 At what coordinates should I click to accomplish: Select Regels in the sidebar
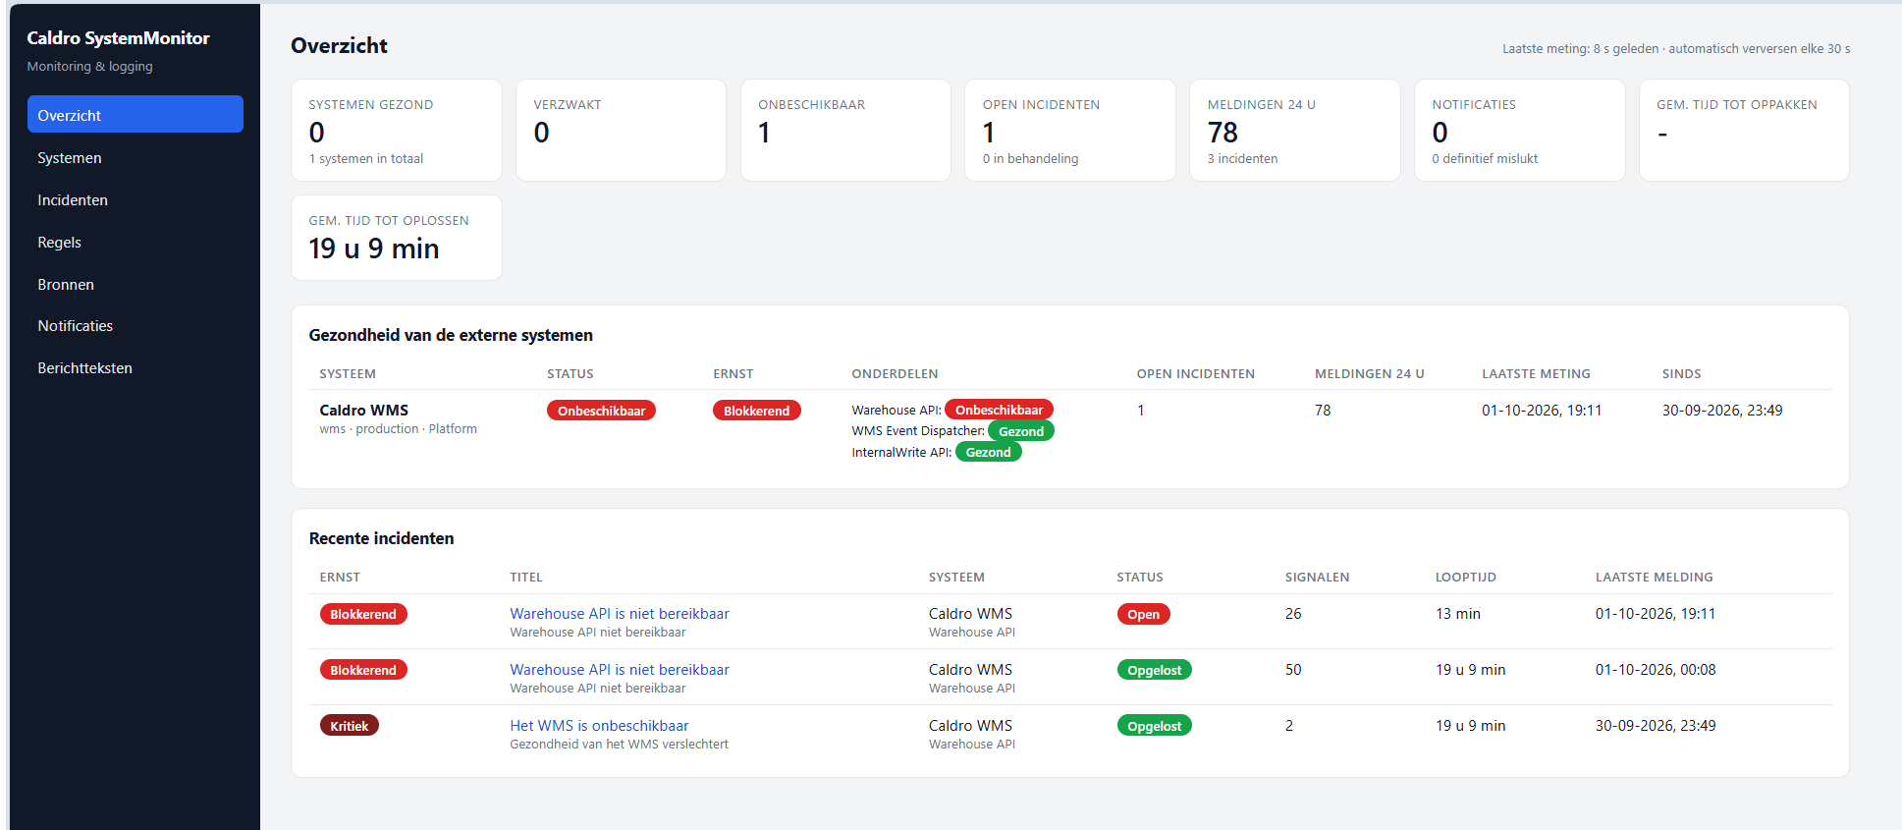(x=136, y=242)
